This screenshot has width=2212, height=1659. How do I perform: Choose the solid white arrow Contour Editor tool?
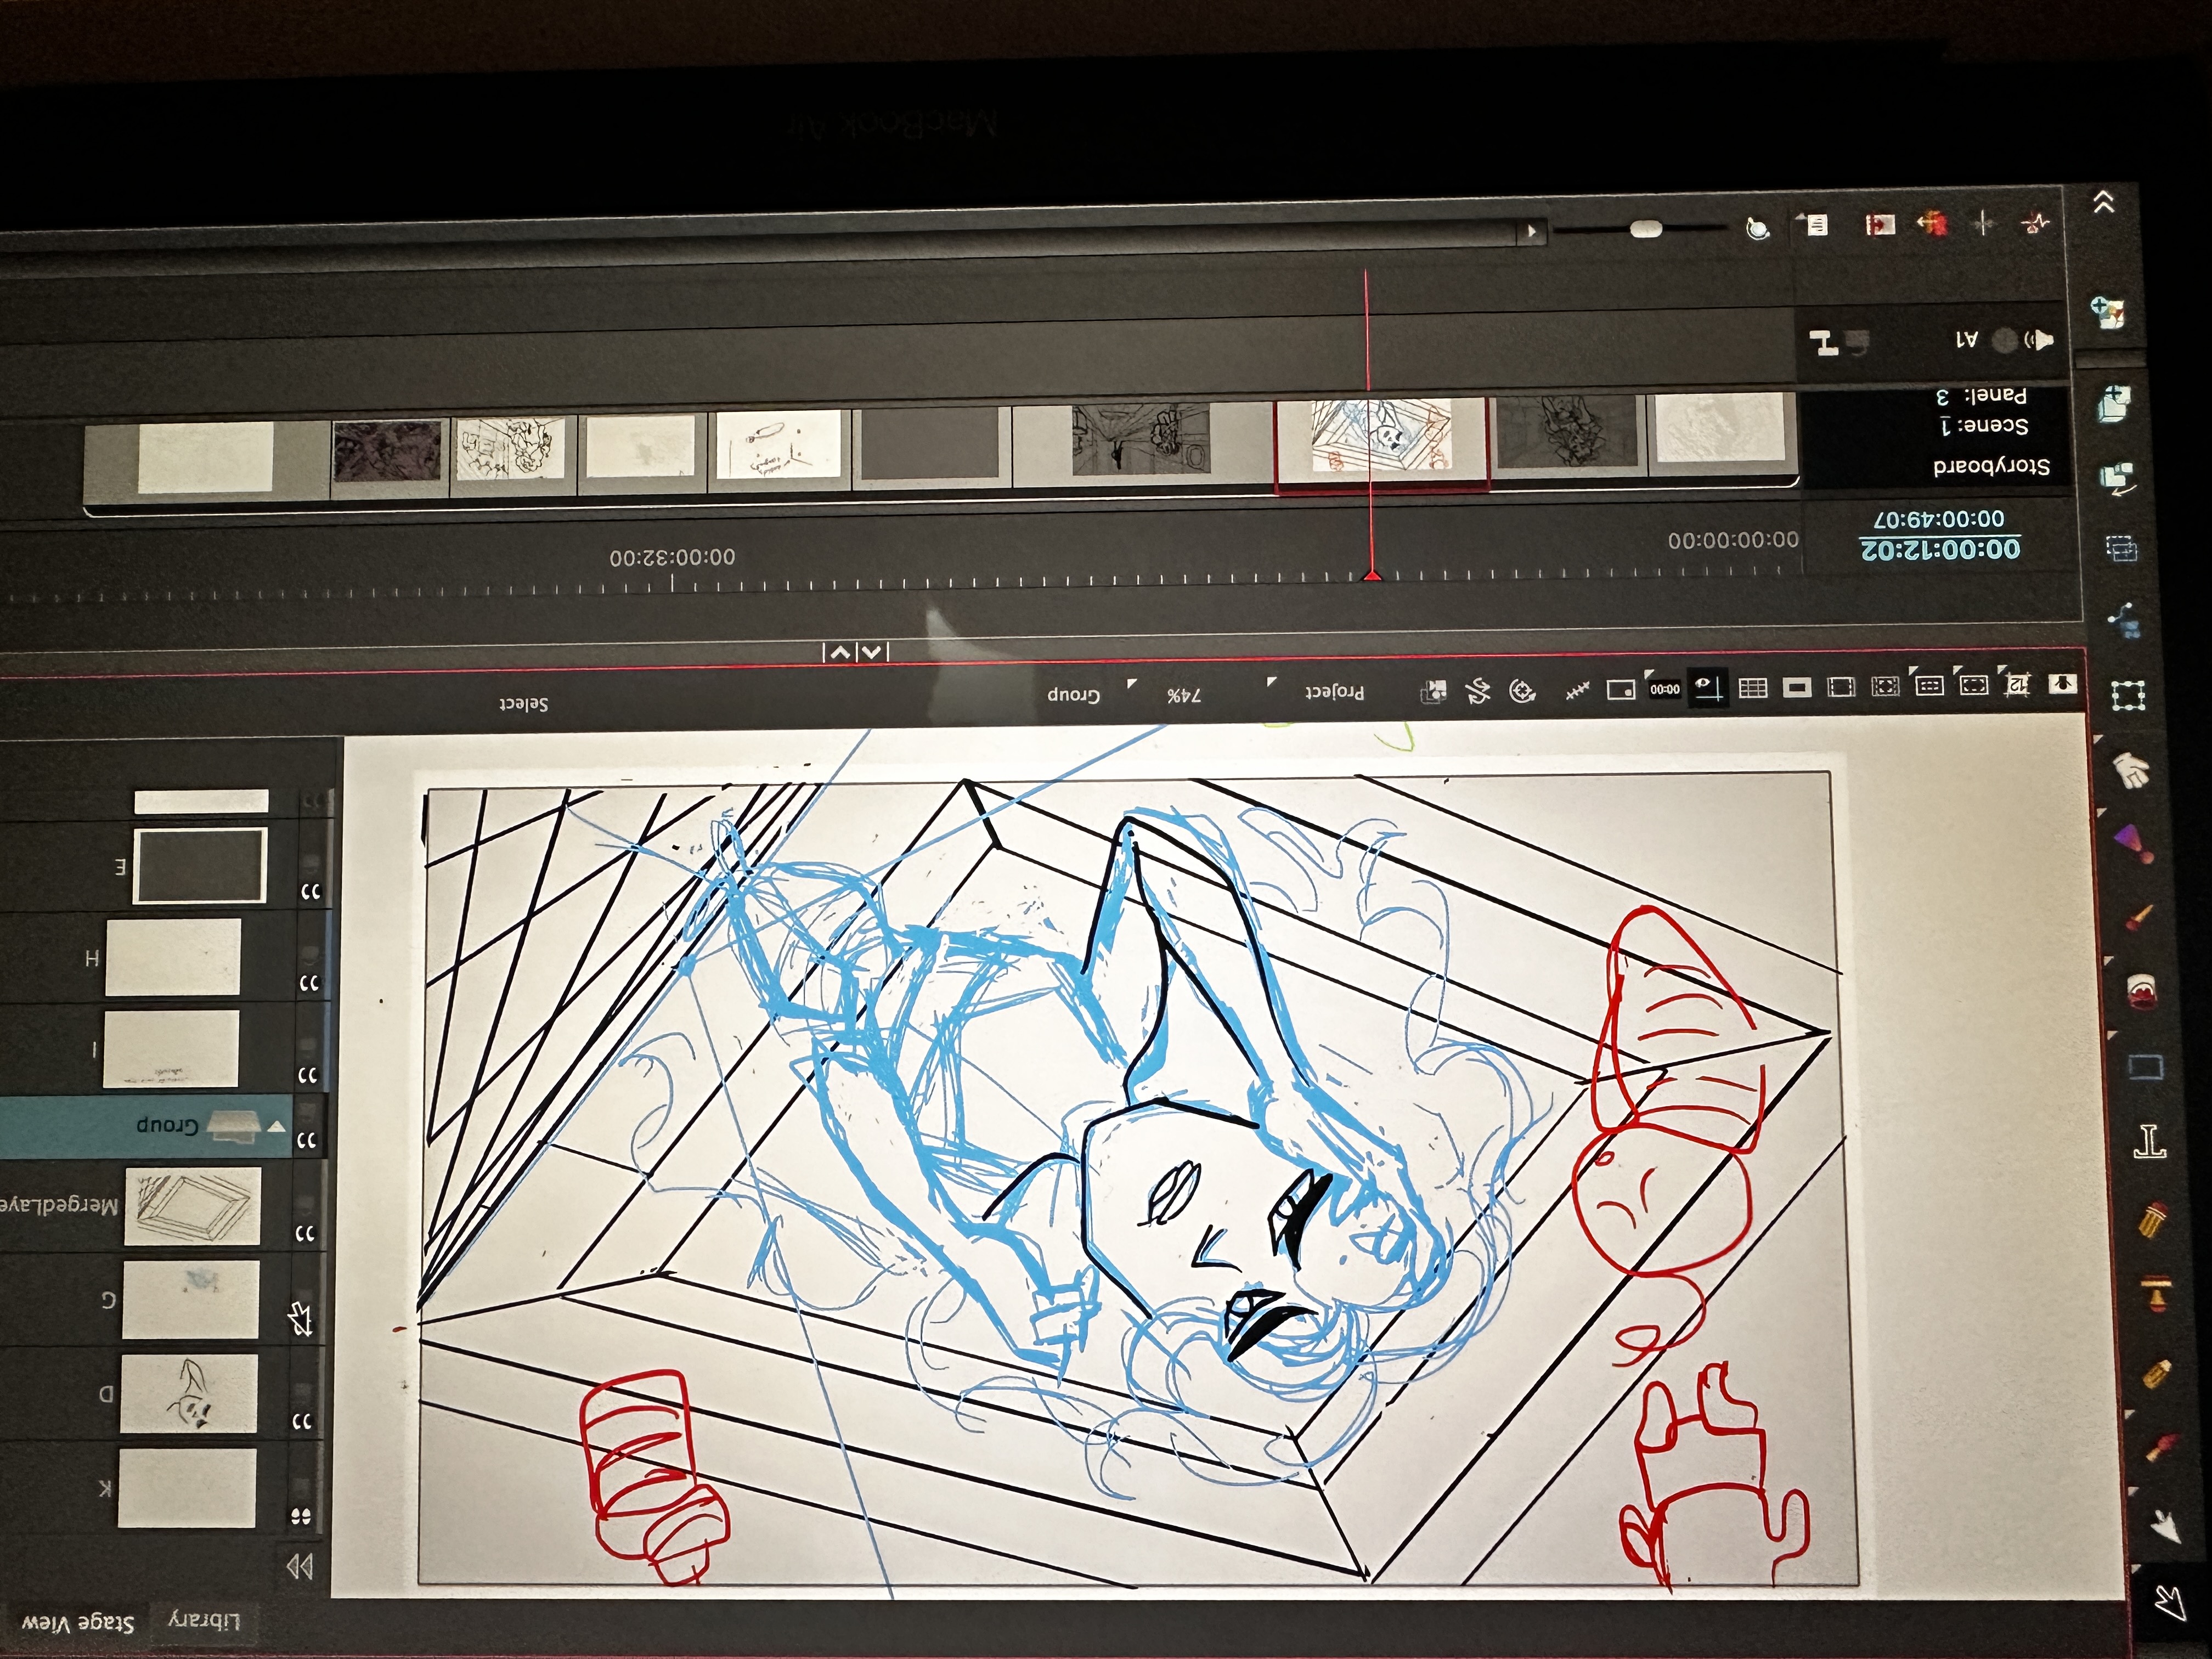[x=2166, y=1526]
